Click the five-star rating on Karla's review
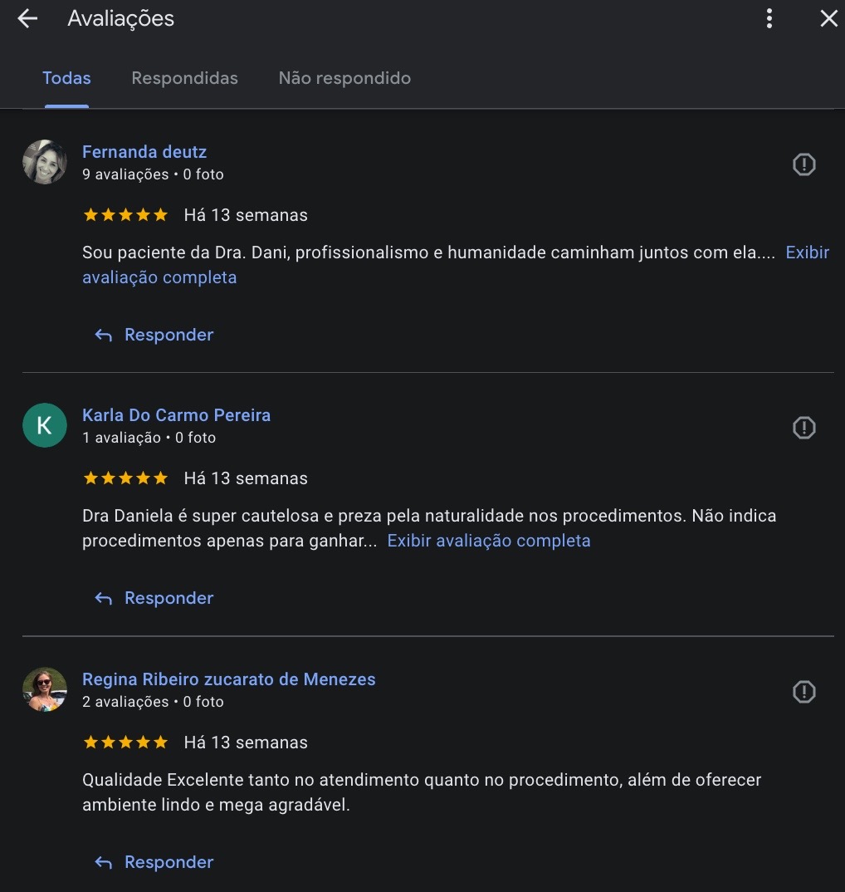845x892 pixels. pos(125,478)
